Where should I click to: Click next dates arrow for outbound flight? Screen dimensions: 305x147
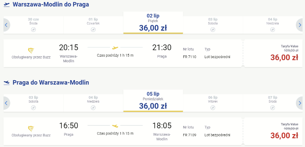pyautogui.click(x=299, y=25)
